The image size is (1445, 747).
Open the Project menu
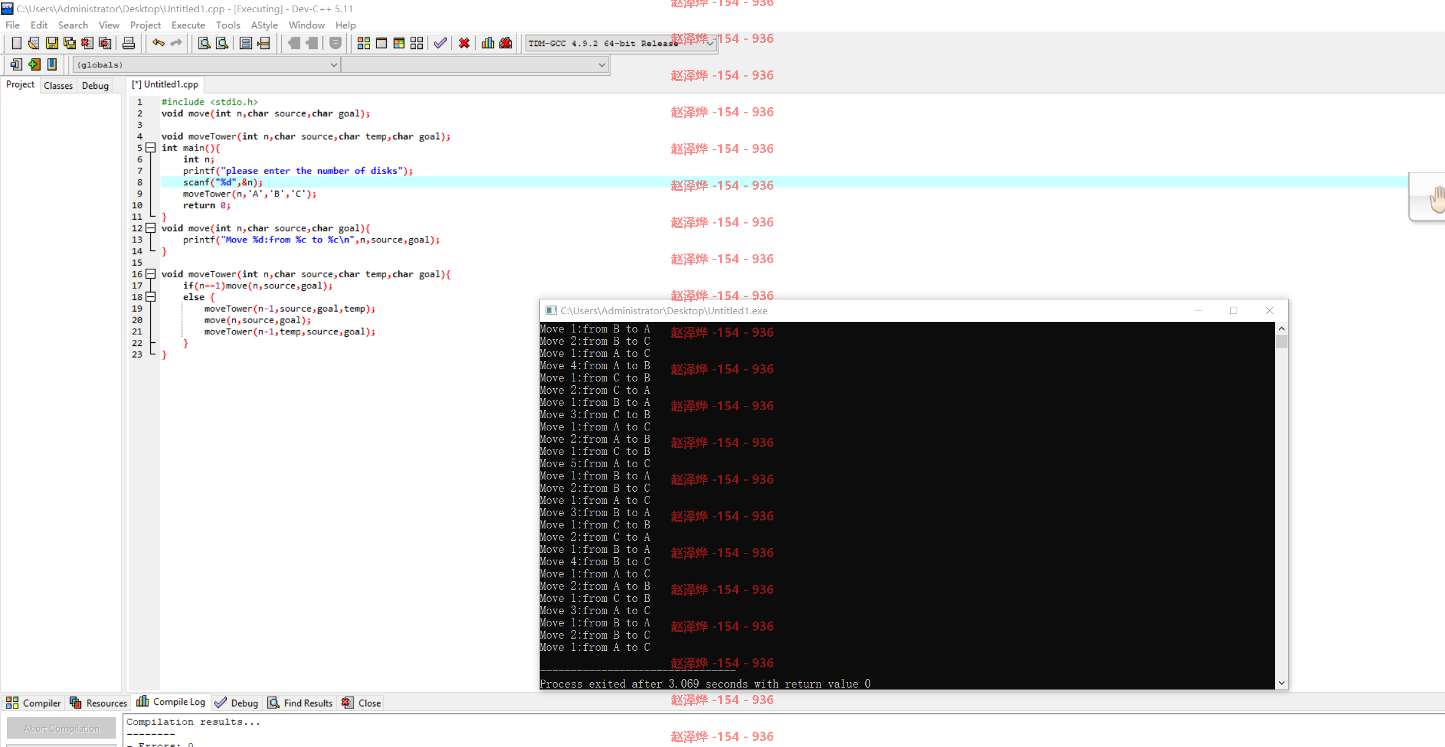tap(145, 25)
